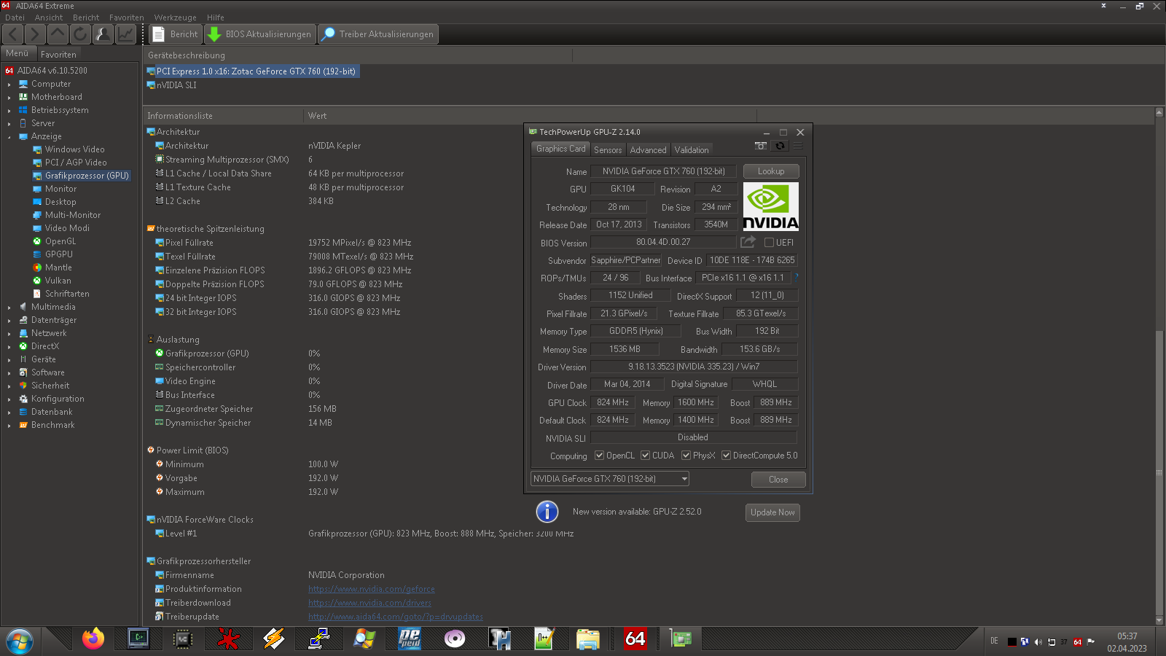This screenshot has height=656, width=1166.
Task: Toggle the PhysX checkbox
Action: click(x=686, y=456)
